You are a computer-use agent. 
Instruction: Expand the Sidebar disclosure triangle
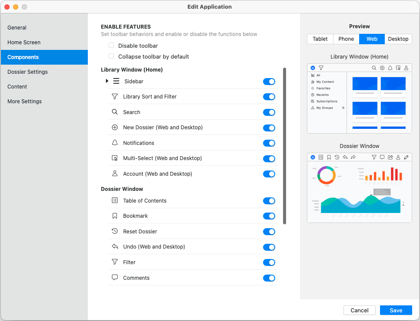(x=107, y=81)
